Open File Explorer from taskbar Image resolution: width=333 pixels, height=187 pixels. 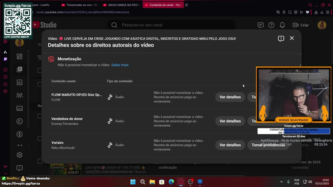click(152, 182)
